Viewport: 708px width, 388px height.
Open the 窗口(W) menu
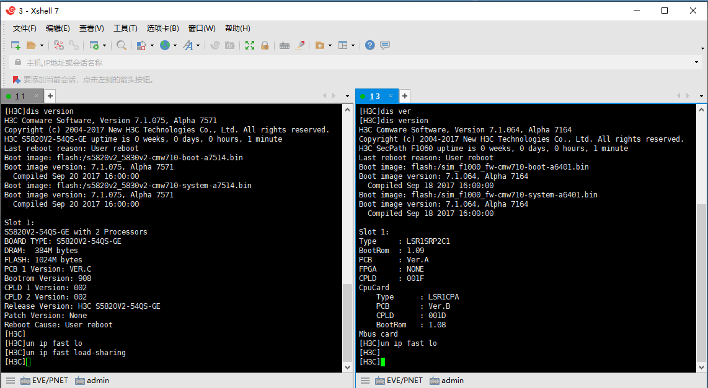pos(202,28)
